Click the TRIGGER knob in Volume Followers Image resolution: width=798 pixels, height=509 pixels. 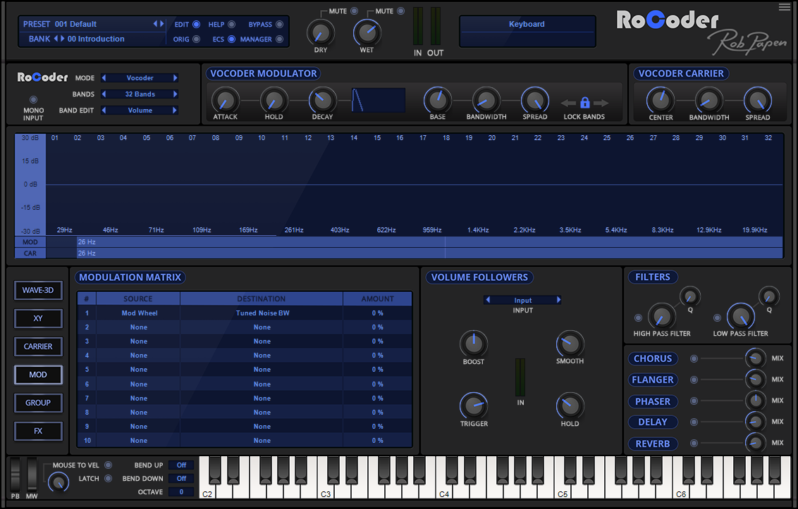point(473,407)
